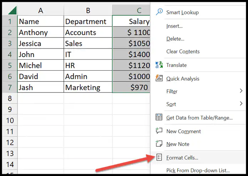Click the $1400 salary cell
248x176 pixels.
[131, 54]
